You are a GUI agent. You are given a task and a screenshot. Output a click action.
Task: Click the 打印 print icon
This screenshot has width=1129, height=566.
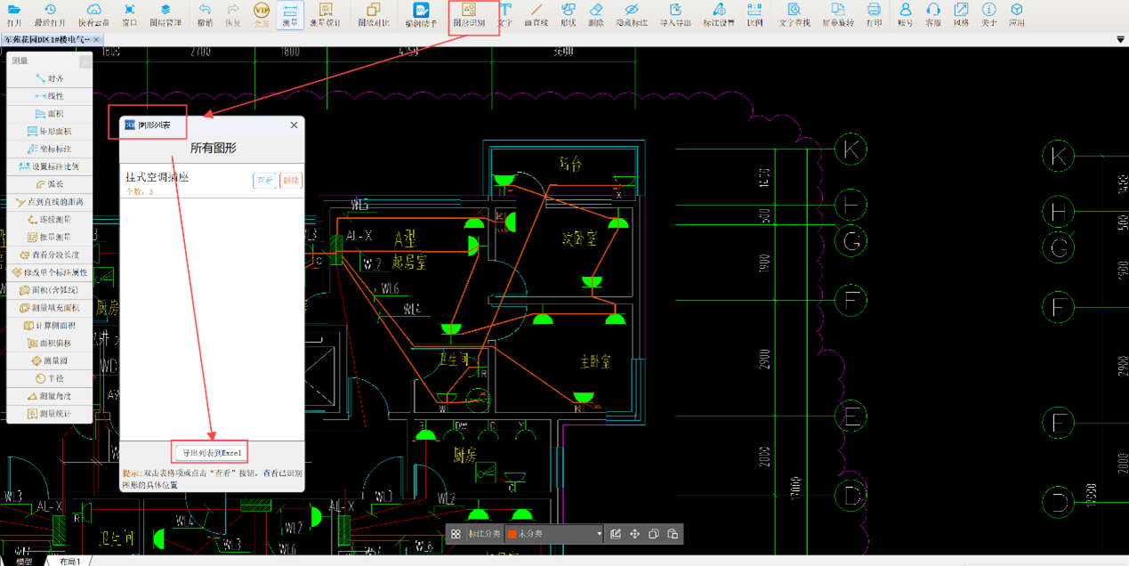(x=874, y=14)
